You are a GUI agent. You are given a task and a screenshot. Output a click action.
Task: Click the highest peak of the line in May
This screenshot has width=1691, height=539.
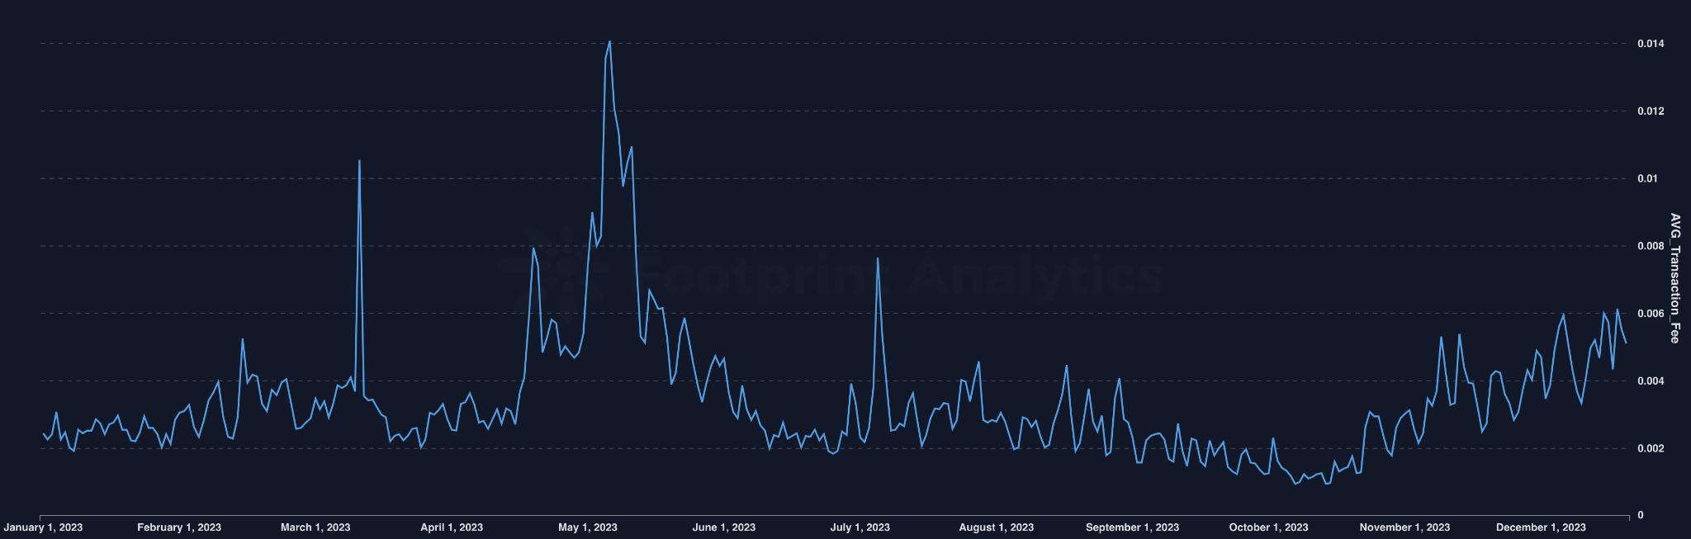(x=609, y=41)
